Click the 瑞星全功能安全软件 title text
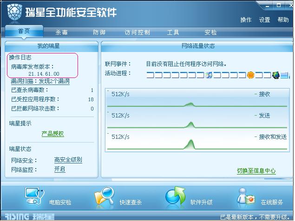295x221 pixels. tap(71, 13)
